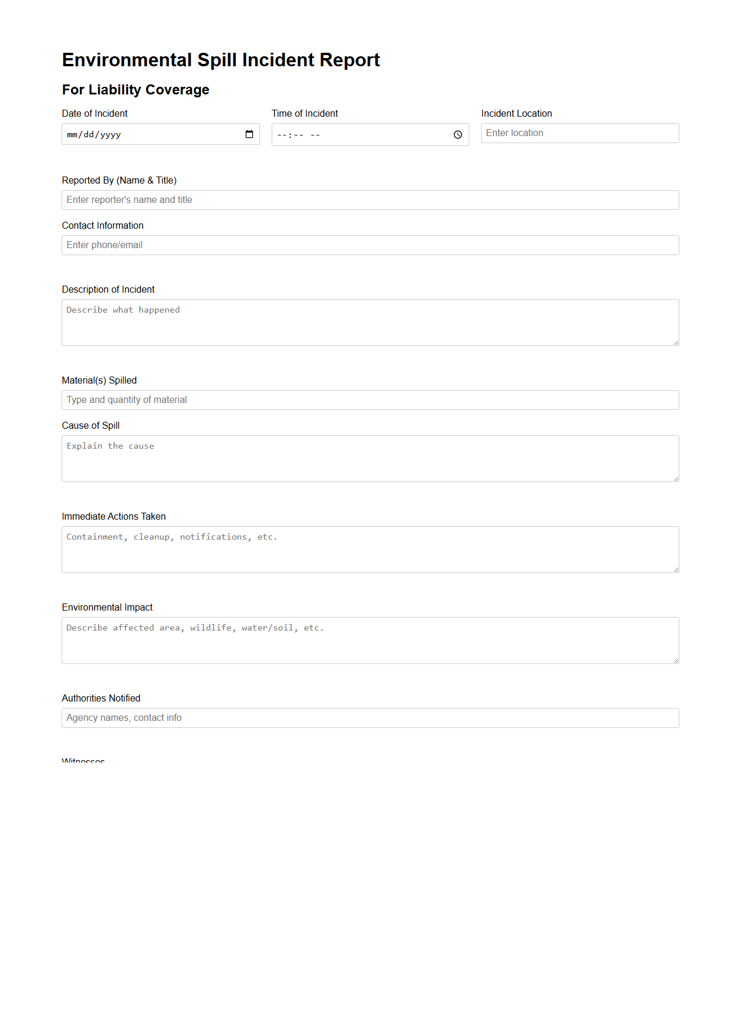The height and width of the screenshot is (1027, 741).
Task: Click the resize handle of Description textarea
Action: pos(676,344)
